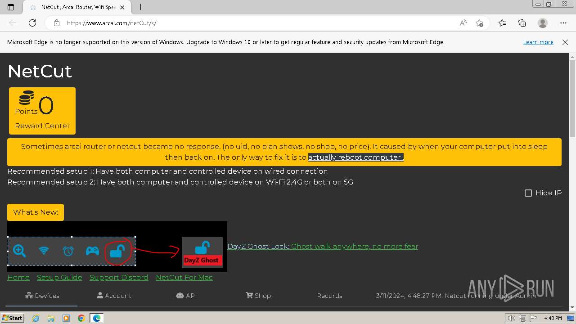Switch to the Account tab

114,296
